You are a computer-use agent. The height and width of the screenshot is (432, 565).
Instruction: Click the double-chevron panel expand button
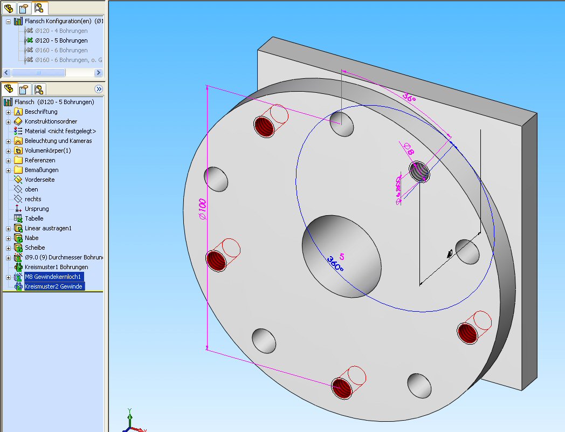(99, 89)
